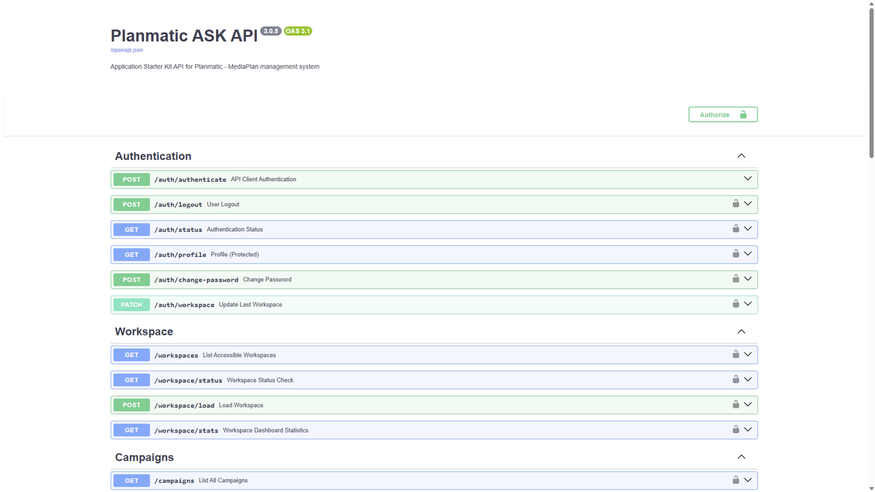Expand the /auth/status endpoint chevron
The image size is (875, 492).
point(748,229)
